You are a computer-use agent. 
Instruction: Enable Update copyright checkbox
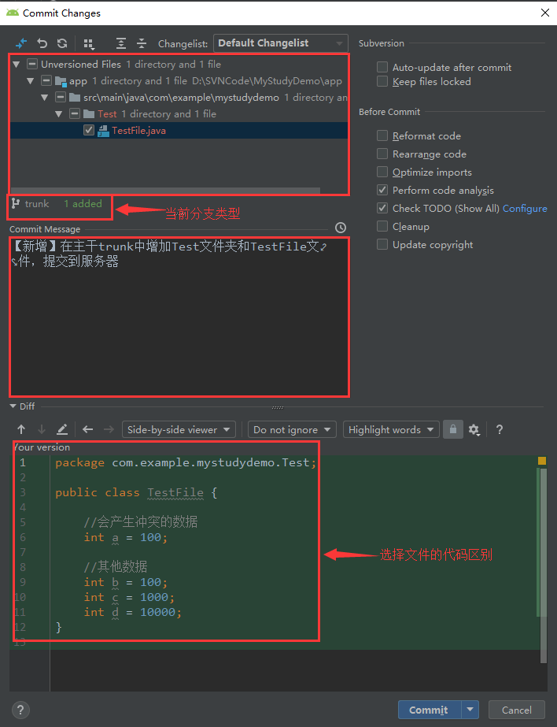pos(382,244)
